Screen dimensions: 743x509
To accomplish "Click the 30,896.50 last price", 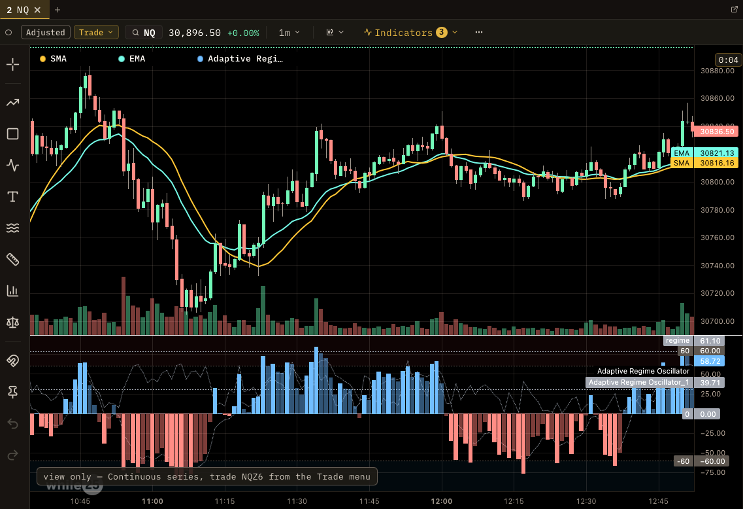I will pyautogui.click(x=194, y=33).
